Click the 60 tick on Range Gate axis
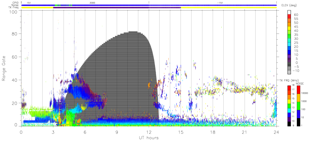Image resolution: width=311 pixels, height=143 pixels. pyautogui.click(x=15, y=57)
